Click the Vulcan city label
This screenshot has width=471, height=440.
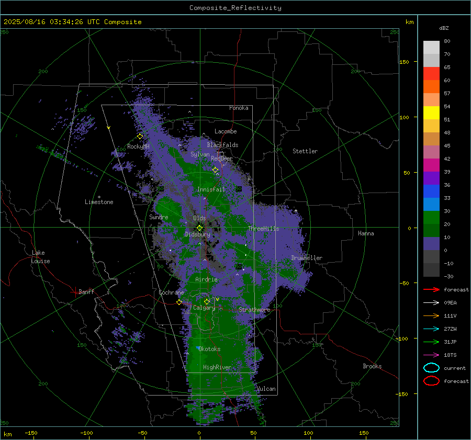point(266,389)
